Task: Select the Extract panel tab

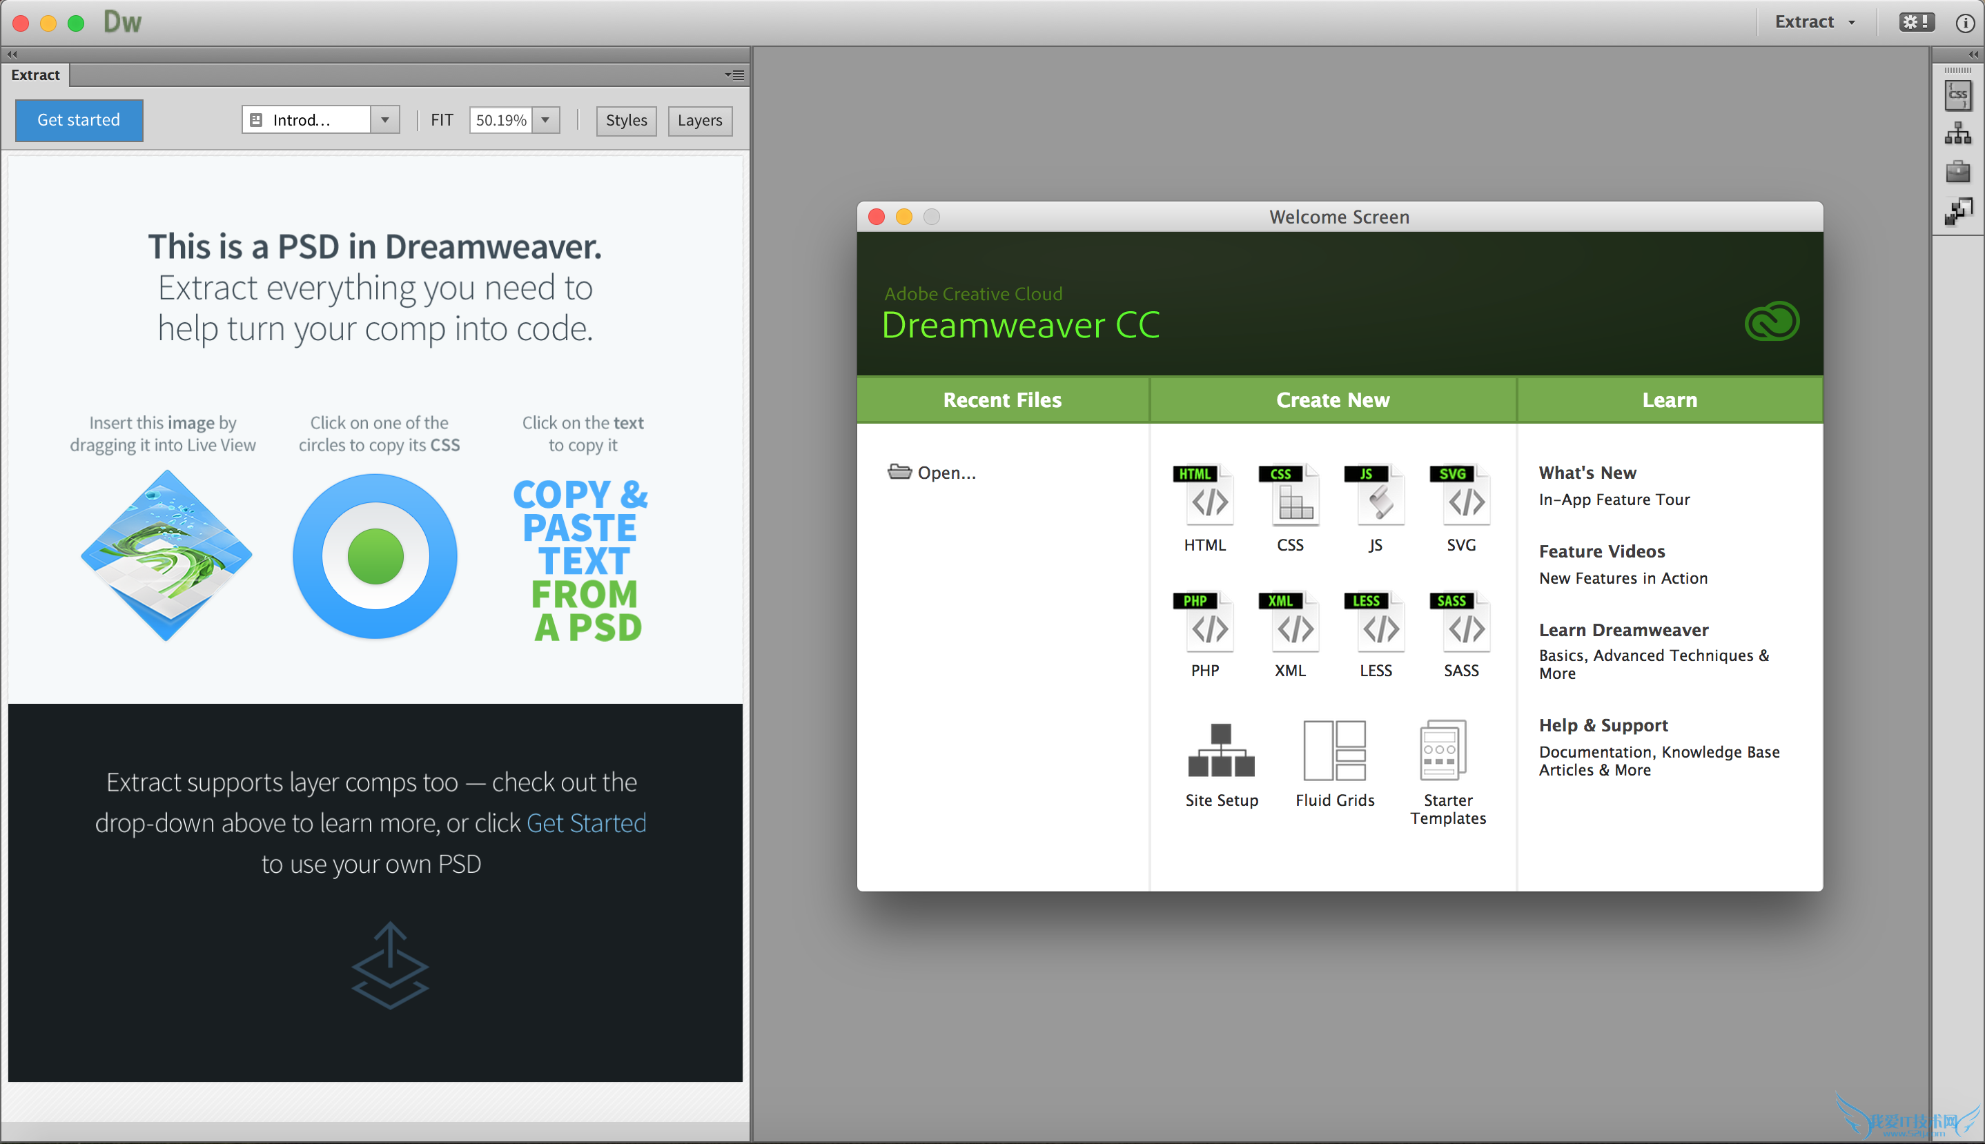Action: pos(35,75)
